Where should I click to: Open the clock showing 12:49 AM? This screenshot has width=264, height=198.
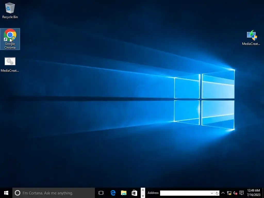[254, 193]
